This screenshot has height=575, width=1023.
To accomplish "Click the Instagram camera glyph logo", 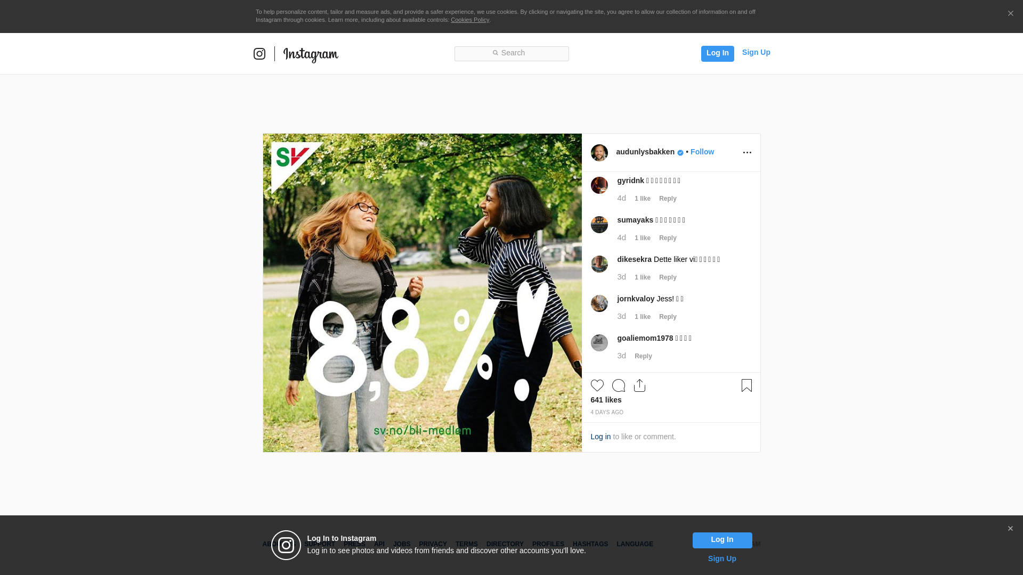I will pyautogui.click(x=259, y=54).
